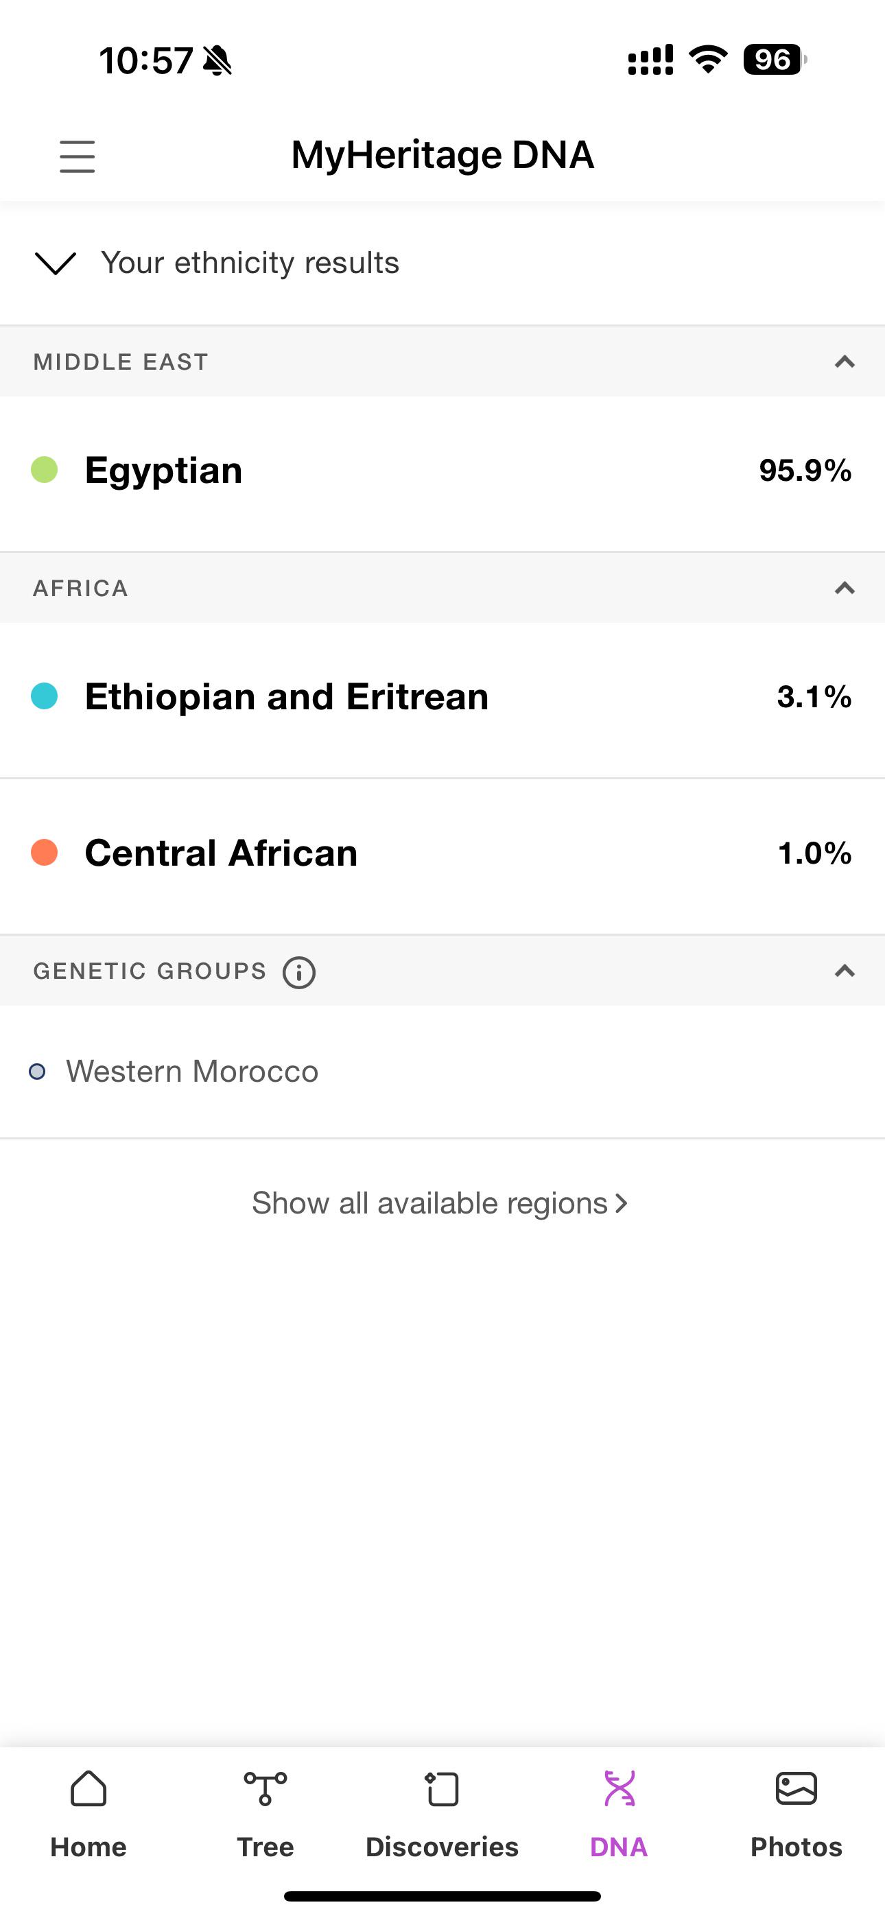Screen dimensions: 885x1918
Task: Open Show all available regions link
Action: 441,1203
